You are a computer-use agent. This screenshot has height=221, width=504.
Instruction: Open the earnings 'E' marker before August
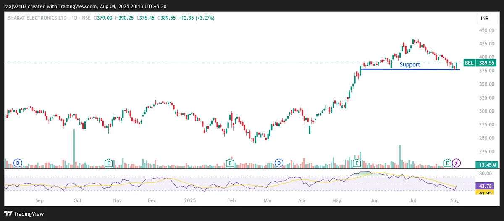[x=448, y=162]
